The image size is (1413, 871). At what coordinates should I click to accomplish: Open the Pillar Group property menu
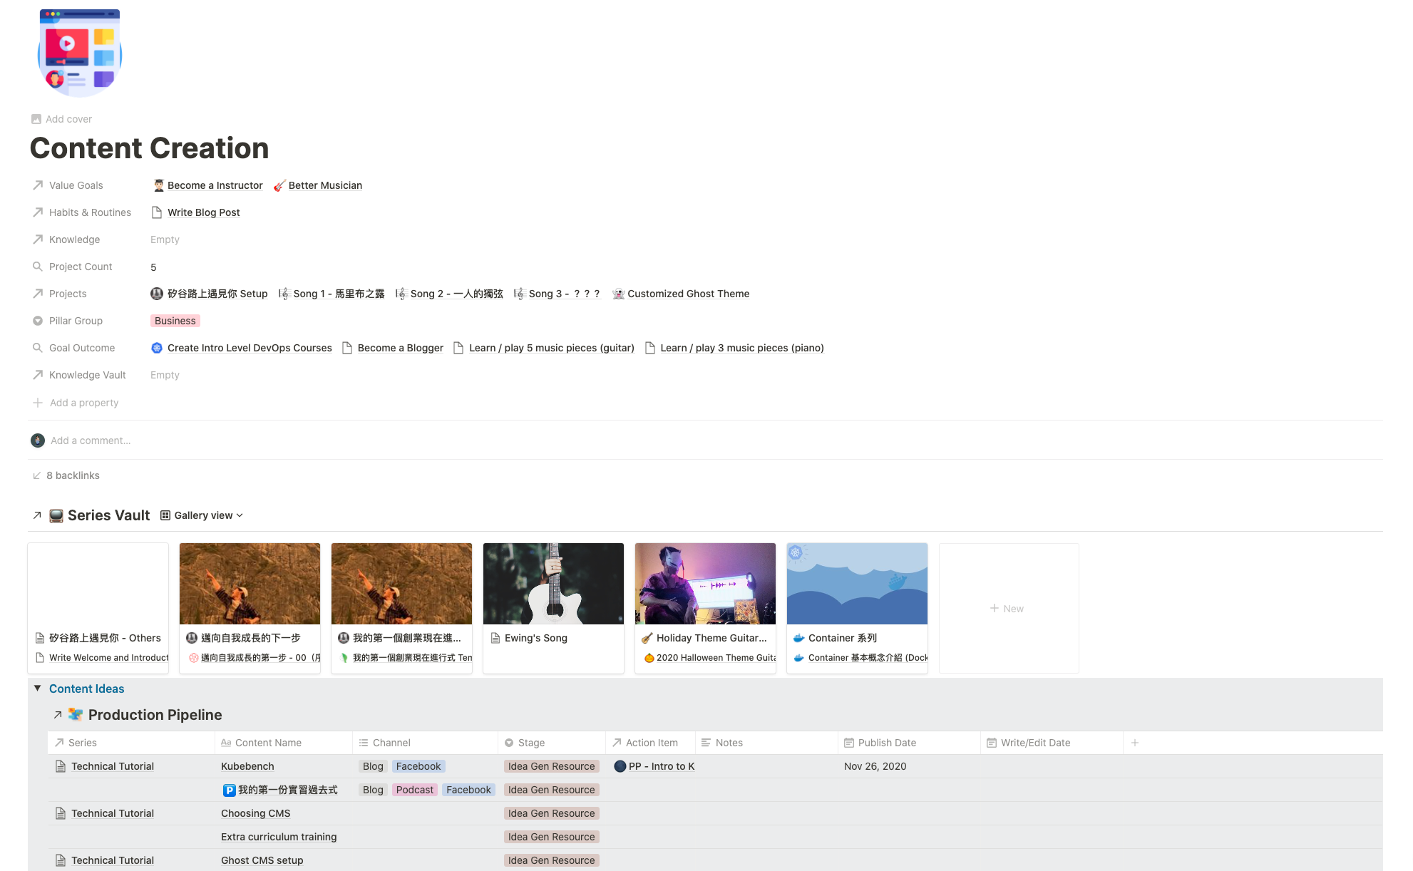coord(76,321)
